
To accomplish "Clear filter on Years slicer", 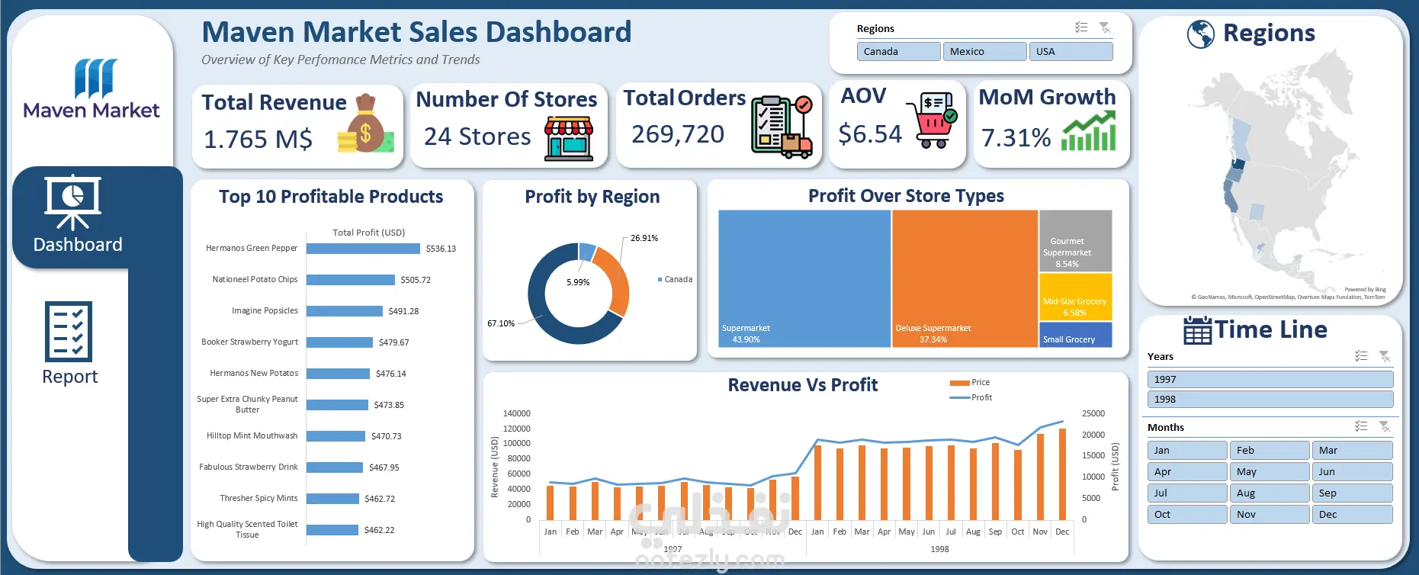I will 1385,356.
